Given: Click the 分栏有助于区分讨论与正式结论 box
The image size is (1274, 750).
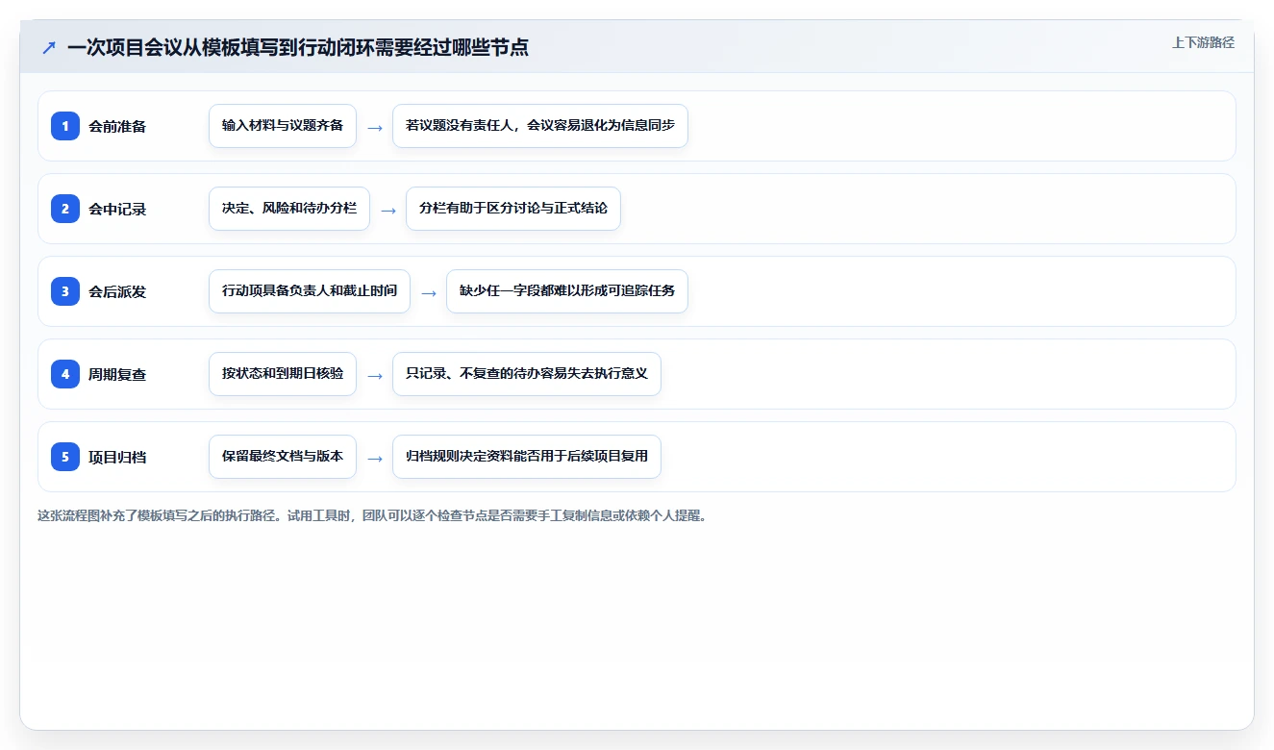Looking at the screenshot, I should (x=513, y=209).
